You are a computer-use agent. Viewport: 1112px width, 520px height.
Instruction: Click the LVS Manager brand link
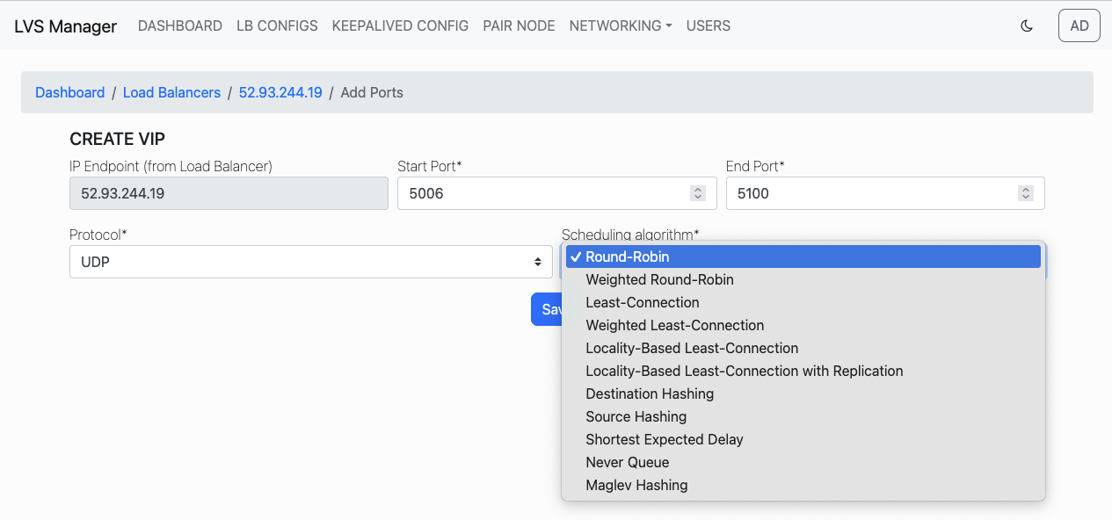[65, 26]
